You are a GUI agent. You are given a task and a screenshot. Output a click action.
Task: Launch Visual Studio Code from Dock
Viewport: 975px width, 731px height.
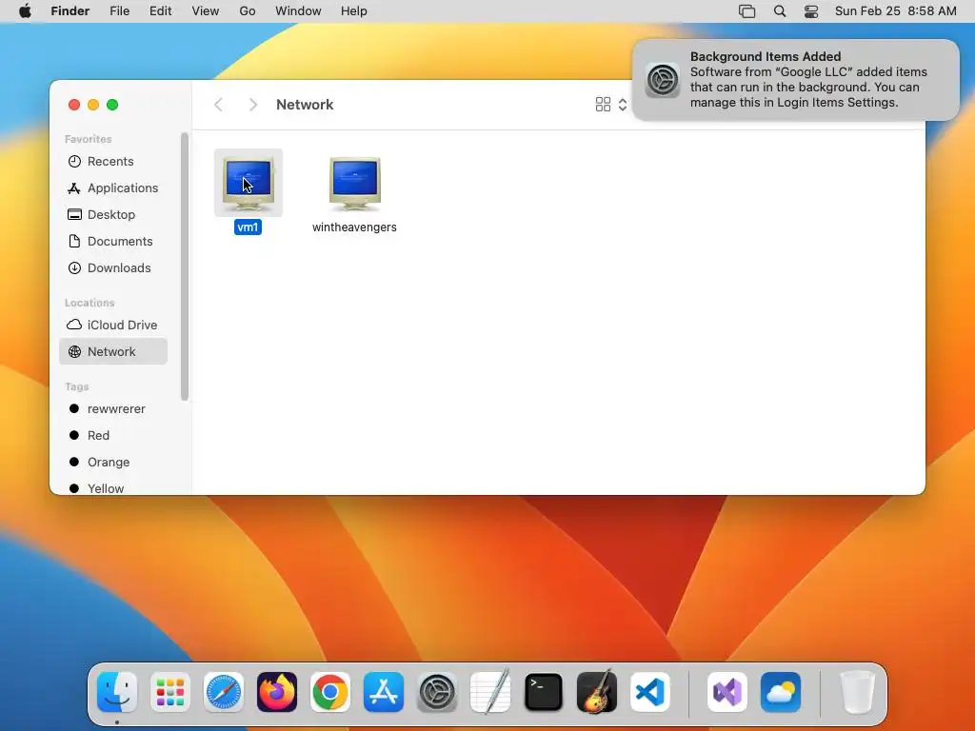tap(650, 692)
